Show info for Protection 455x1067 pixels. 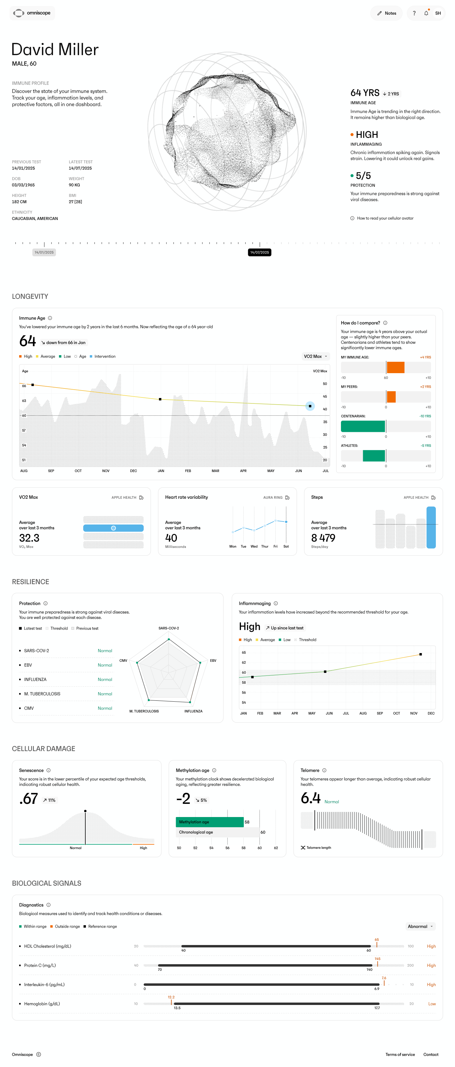pyautogui.click(x=45, y=604)
